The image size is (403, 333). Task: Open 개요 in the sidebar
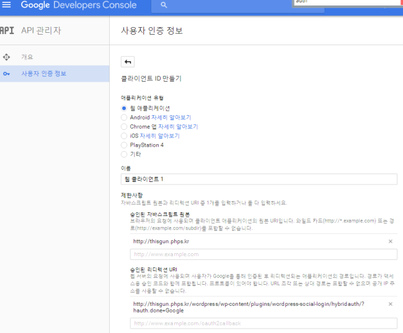click(x=27, y=57)
